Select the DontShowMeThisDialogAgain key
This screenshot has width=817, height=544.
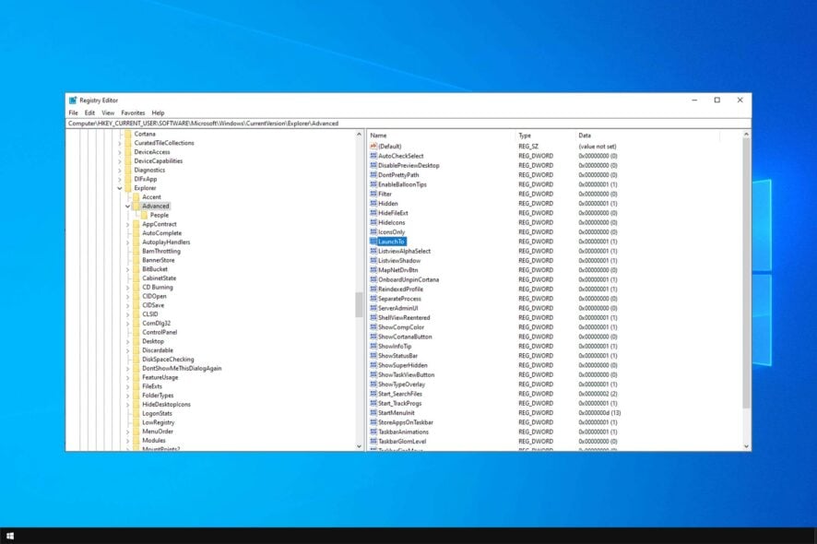182,369
